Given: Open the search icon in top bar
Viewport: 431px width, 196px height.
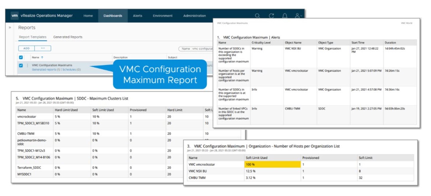Looking at the screenshot, I should [x=257, y=16].
